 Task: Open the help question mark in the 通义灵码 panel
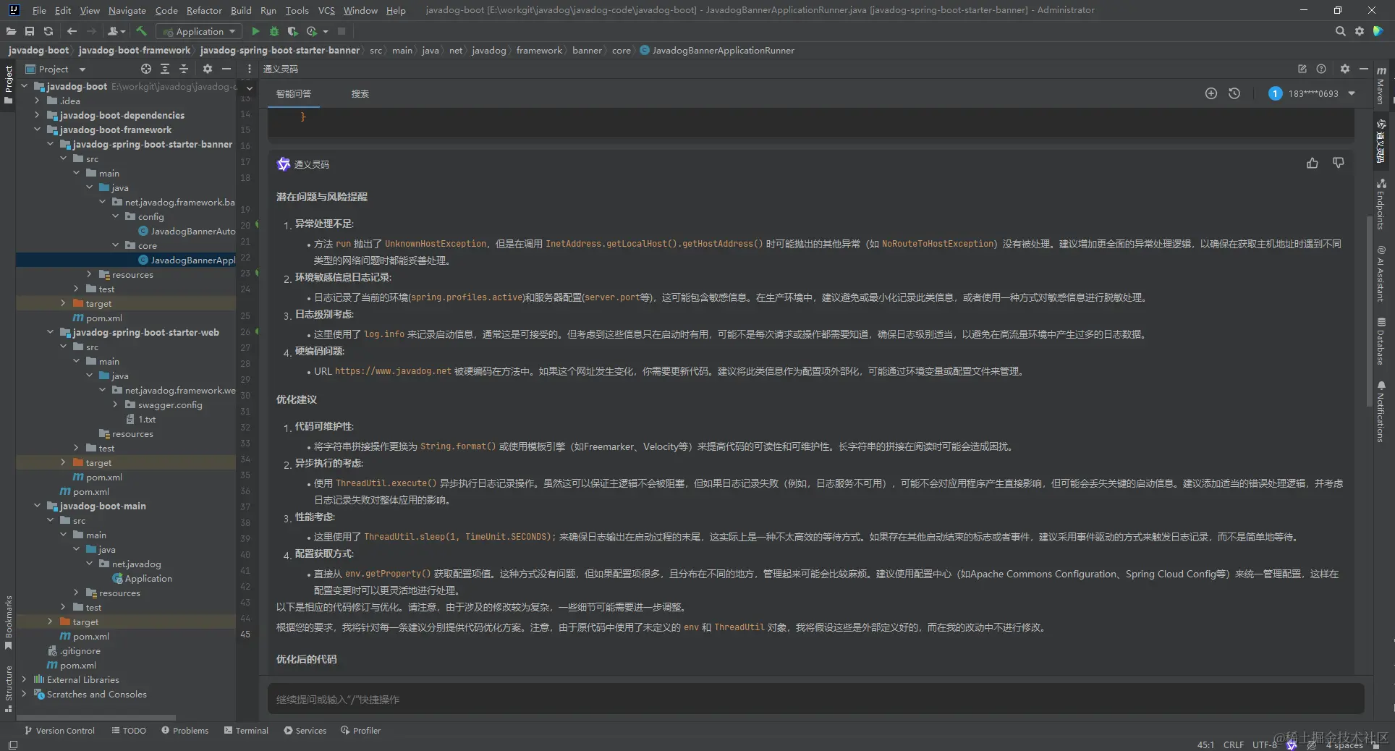coord(1321,69)
